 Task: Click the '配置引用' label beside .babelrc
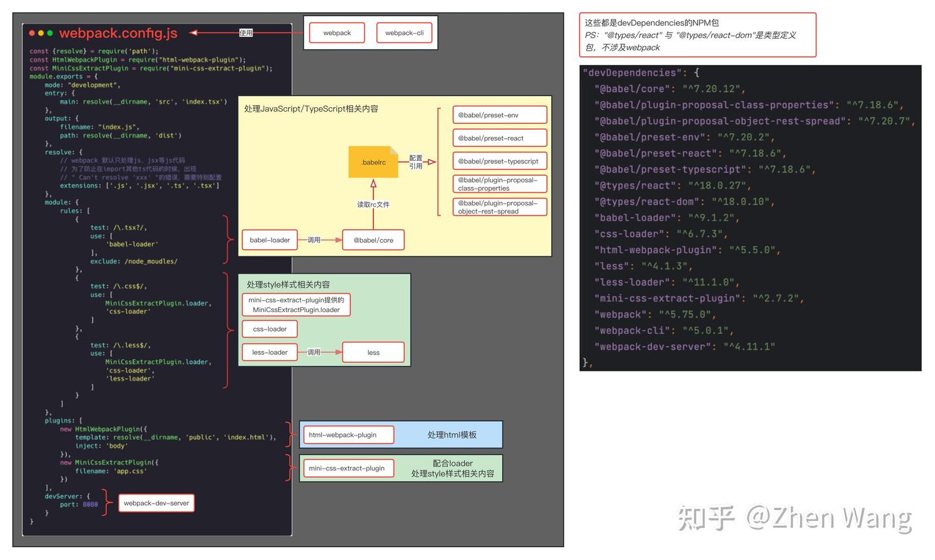click(x=416, y=162)
